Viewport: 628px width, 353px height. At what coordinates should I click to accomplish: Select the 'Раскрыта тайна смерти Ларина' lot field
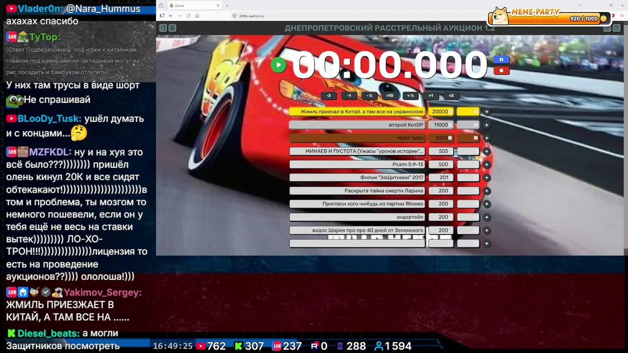(357, 191)
